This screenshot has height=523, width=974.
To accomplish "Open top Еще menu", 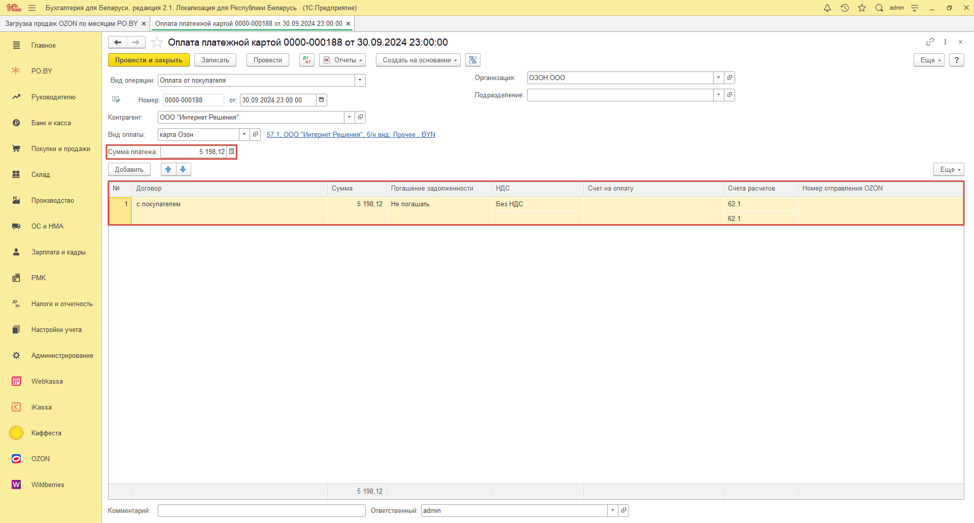I will 929,60.
